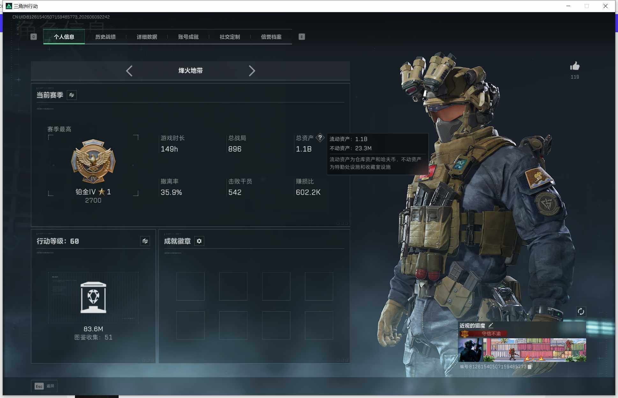Open the 信誉档案 tab
618x398 pixels.
(271, 37)
